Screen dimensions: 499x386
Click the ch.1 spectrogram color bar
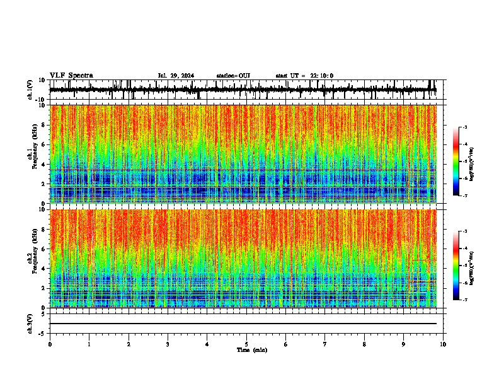(x=456, y=161)
